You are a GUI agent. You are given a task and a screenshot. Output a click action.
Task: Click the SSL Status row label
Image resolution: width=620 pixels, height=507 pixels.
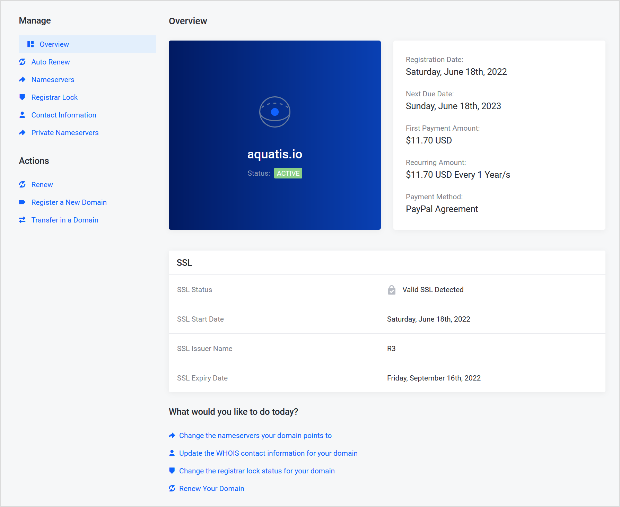[194, 289]
